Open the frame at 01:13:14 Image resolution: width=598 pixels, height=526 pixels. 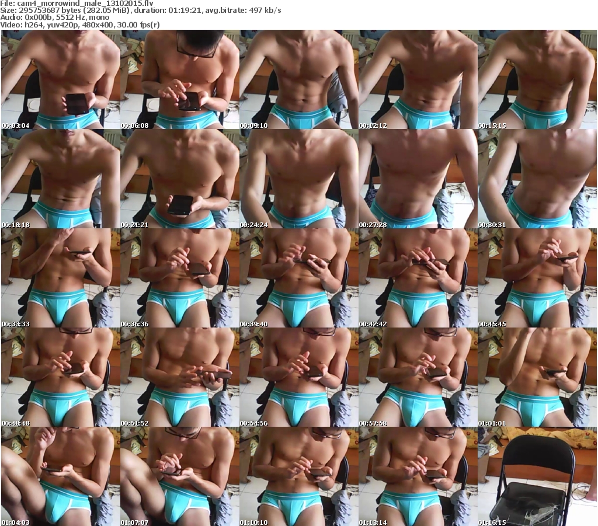pos(418,476)
